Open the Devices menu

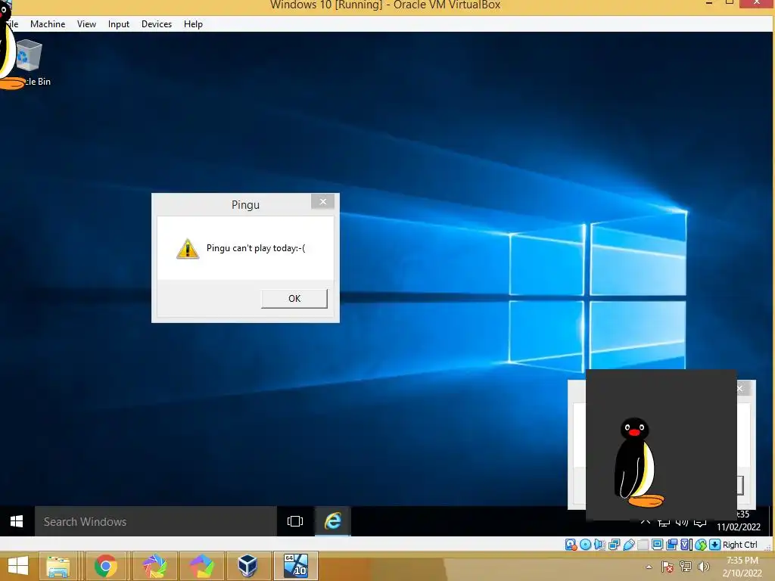[157, 23]
